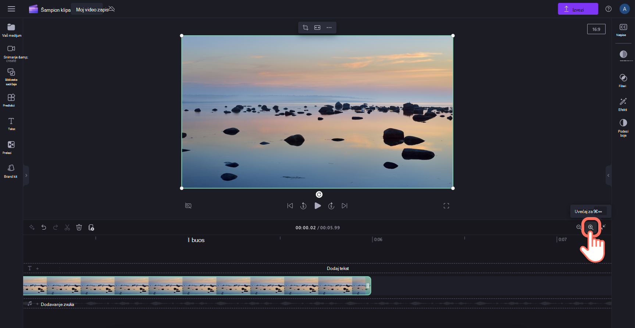The width and height of the screenshot is (635, 328).
Task: Open the audio/fade half-circle panel icon
Action: click(x=623, y=54)
